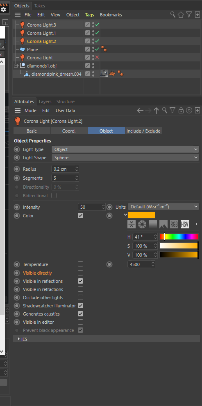202x406 pixels.
Task: Enable Corona Light via its red X
Action: click(x=97, y=57)
